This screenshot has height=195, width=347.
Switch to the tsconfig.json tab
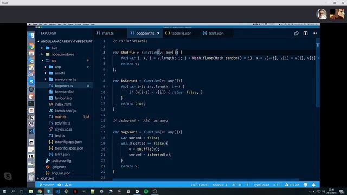(x=181, y=34)
